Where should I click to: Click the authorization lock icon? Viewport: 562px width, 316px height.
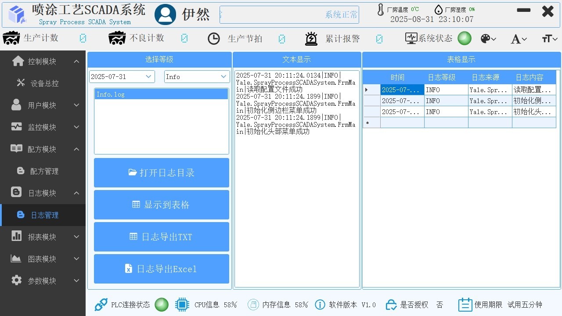coord(391,305)
